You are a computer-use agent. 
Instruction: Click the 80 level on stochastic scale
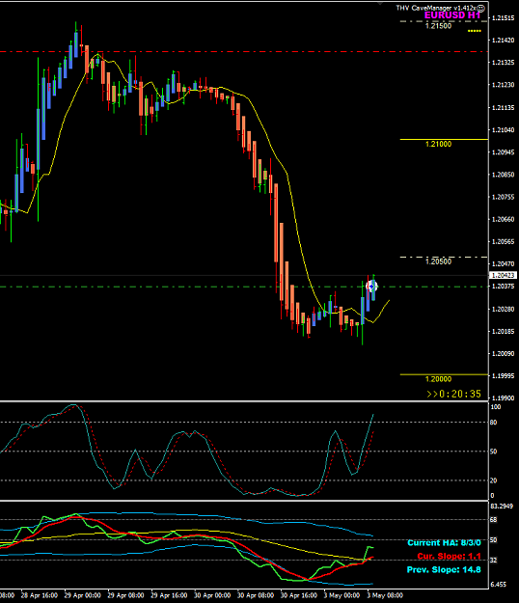(494, 423)
